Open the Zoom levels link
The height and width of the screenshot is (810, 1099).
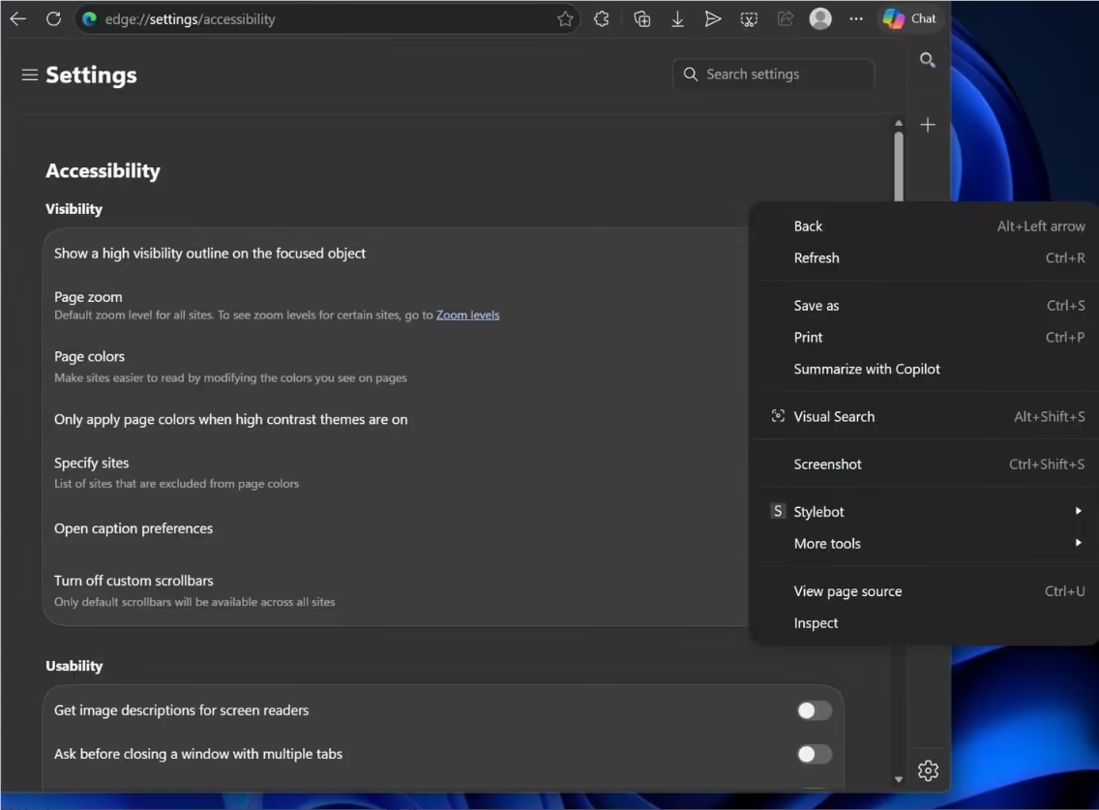pyautogui.click(x=467, y=315)
